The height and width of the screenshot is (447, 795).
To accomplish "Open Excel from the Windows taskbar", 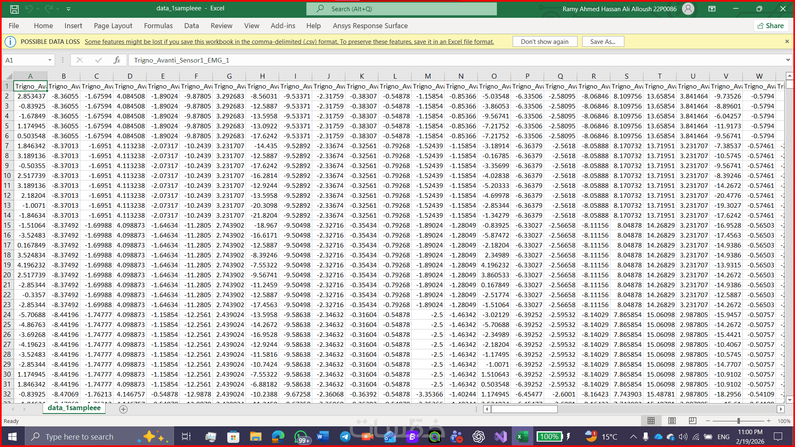I will click(x=522, y=437).
